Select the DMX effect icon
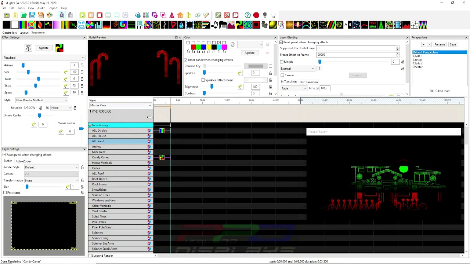 coord(73,25)
